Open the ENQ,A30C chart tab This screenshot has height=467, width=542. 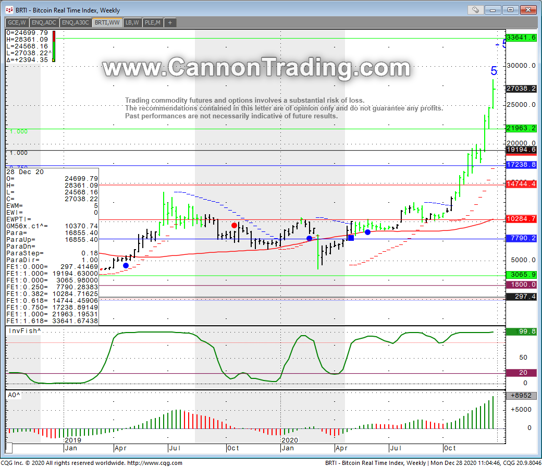click(76, 22)
